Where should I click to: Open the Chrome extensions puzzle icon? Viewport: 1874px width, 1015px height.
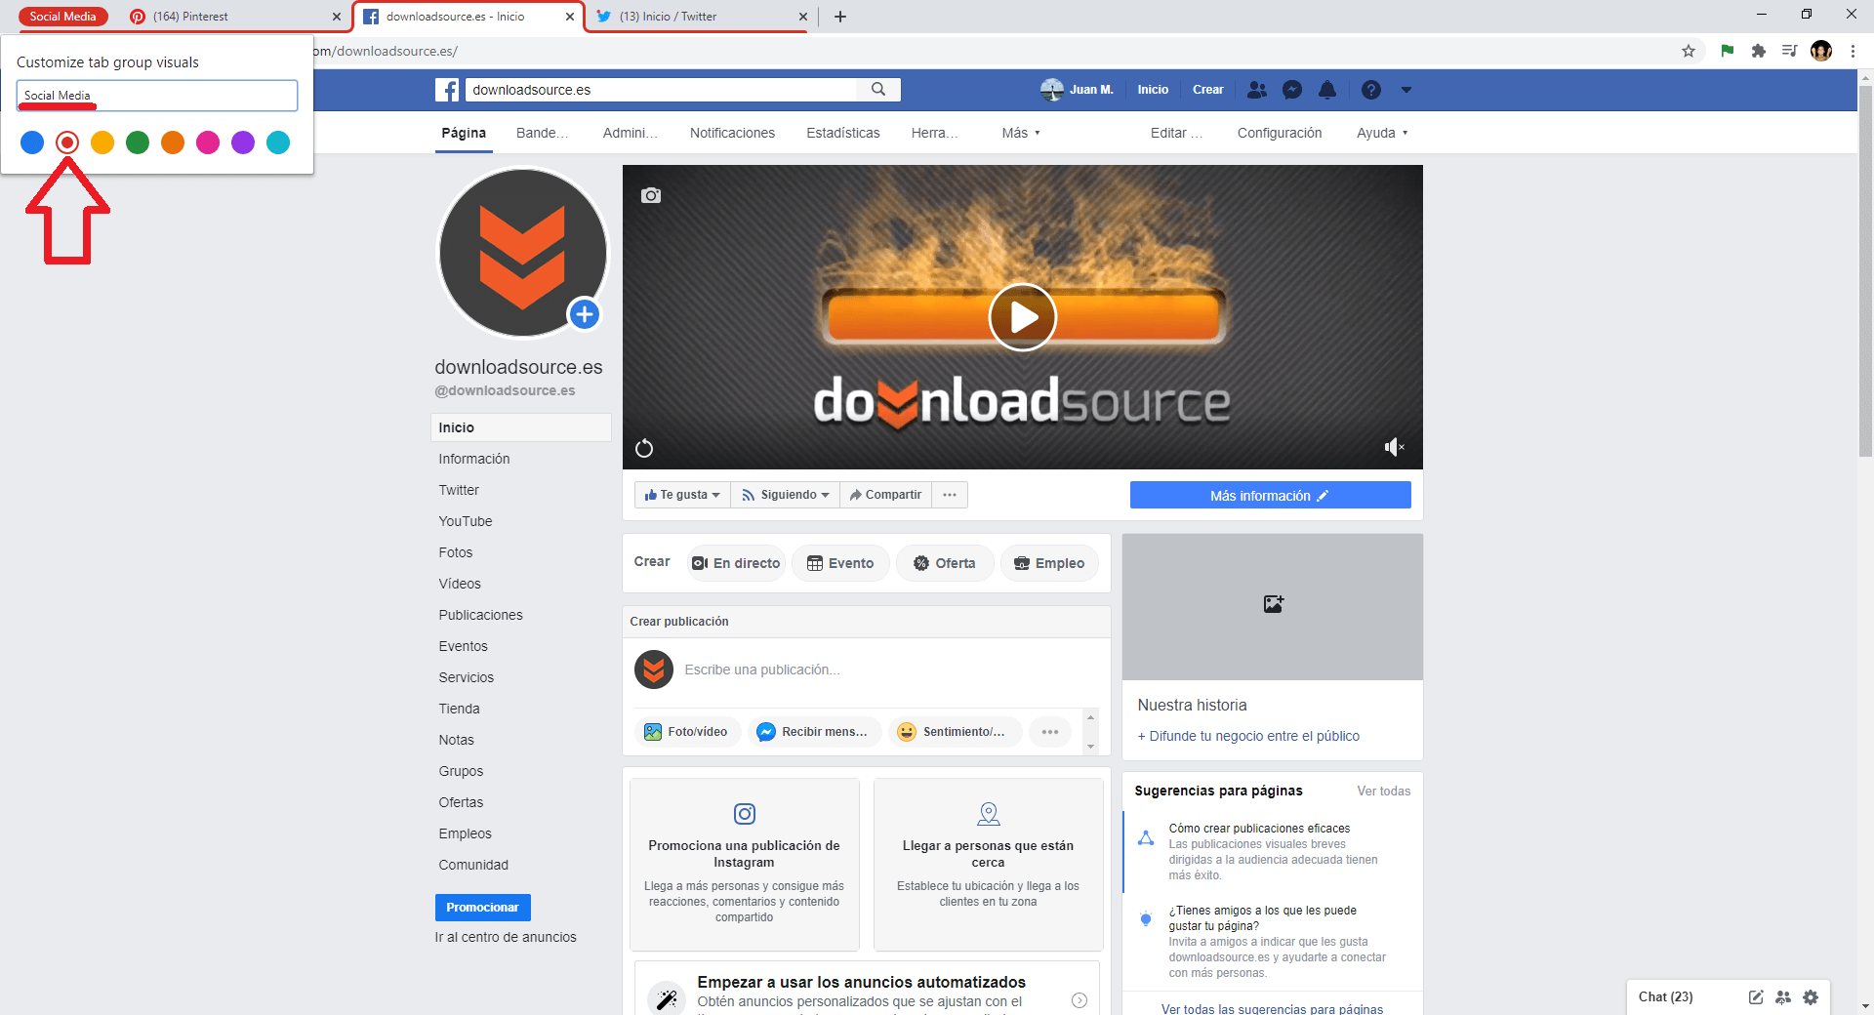click(1759, 51)
